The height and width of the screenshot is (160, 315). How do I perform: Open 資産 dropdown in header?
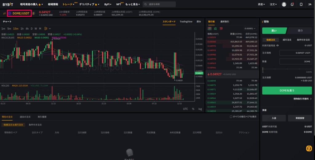pyautogui.click(x=261, y=4)
